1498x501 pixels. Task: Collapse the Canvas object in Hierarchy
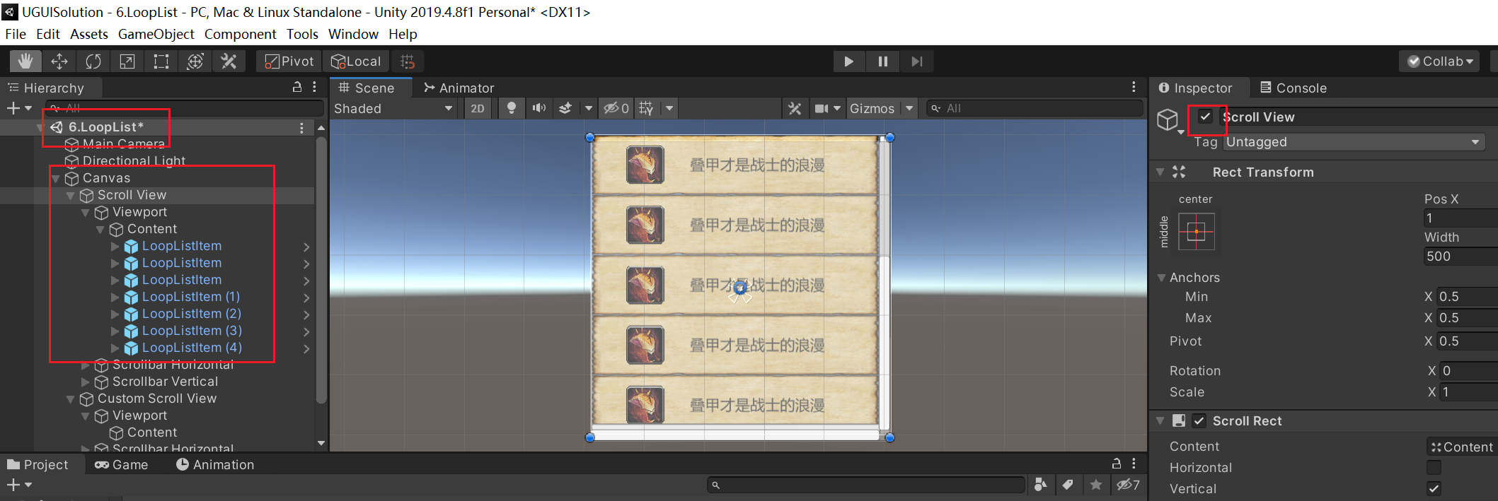pyautogui.click(x=56, y=179)
